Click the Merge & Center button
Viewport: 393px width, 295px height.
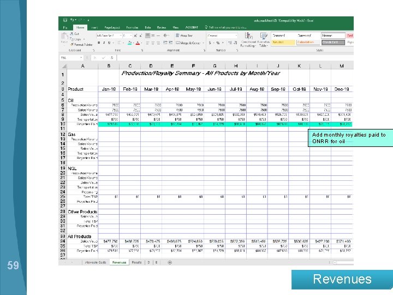pos(188,43)
